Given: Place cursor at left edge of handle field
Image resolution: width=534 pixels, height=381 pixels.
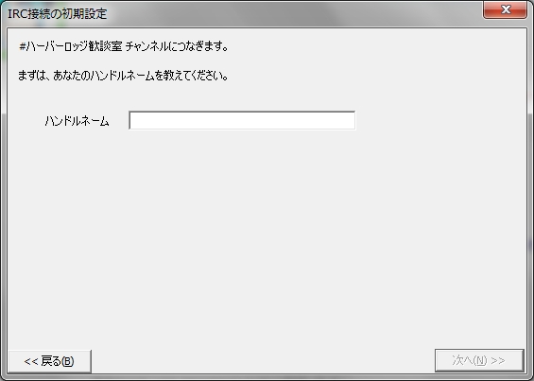Looking at the screenshot, I should click(x=132, y=120).
